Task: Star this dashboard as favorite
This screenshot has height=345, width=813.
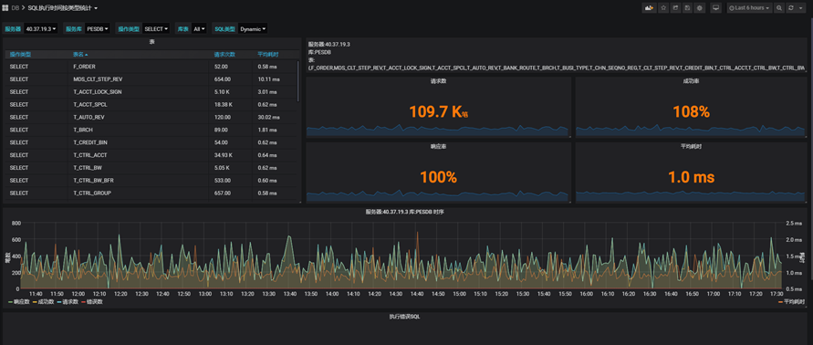Action: [x=663, y=8]
